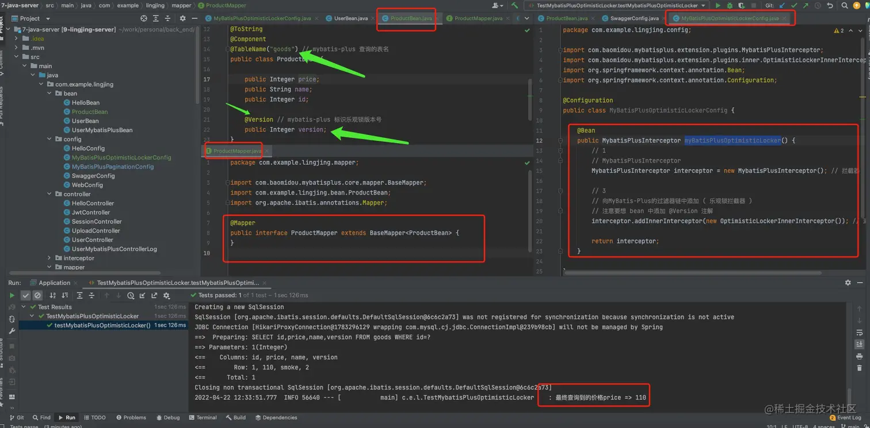Open Run panel settings gear at right
This screenshot has width=870, height=428.
848,283
